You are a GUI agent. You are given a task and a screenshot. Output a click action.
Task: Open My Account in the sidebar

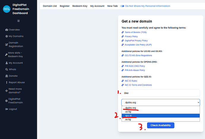pos(16,63)
